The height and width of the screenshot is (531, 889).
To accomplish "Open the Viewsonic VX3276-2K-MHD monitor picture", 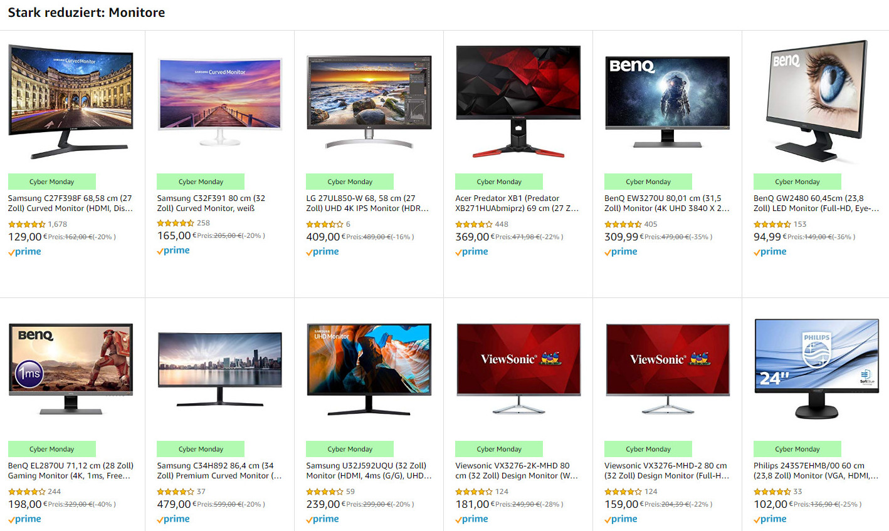I will (518, 369).
